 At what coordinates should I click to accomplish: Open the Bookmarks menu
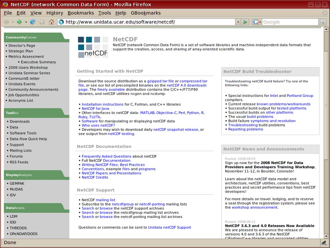click(x=81, y=13)
